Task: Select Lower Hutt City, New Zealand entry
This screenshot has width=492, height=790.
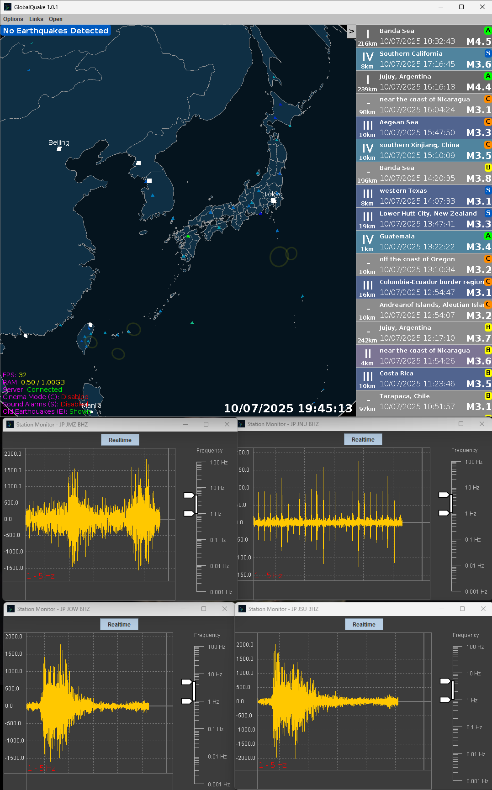Action: pos(424,219)
